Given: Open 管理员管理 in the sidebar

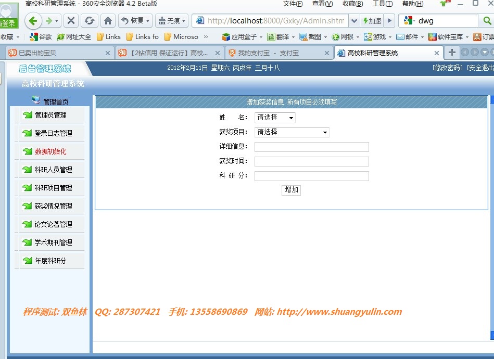Looking at the screenshot, I should tap(50, 116).
